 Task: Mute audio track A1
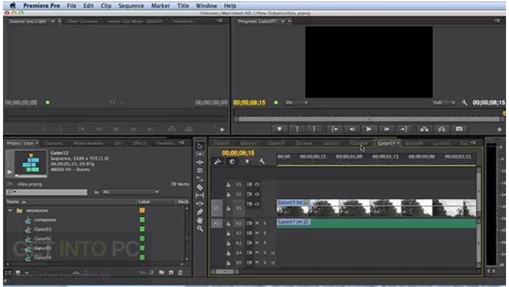click(x=257, y=223)
